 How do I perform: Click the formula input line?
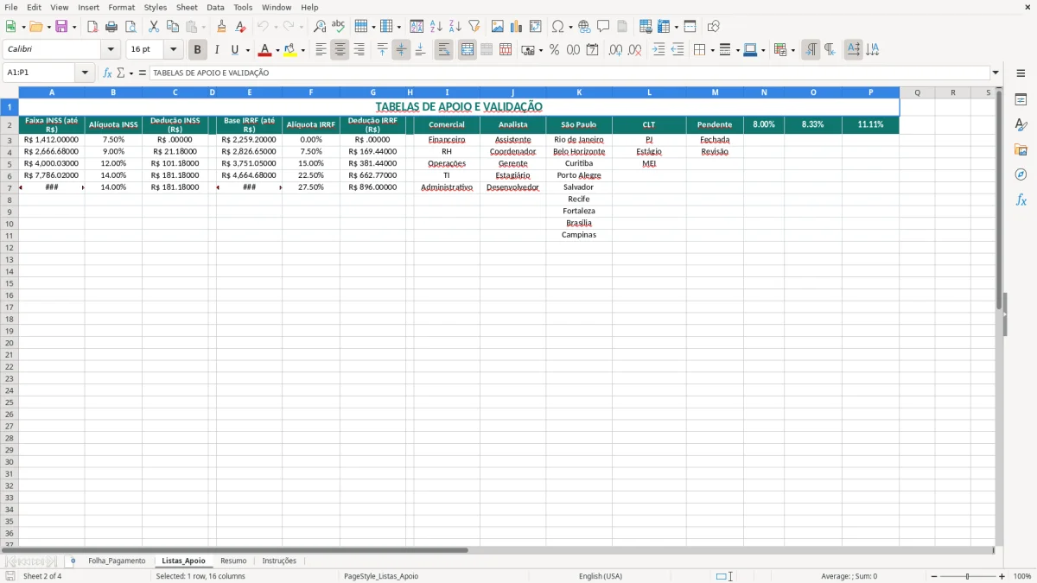point(569,73)
